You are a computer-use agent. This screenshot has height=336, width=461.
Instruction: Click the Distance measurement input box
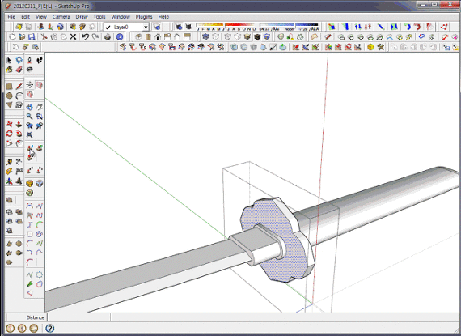click(x=78, y=317)
